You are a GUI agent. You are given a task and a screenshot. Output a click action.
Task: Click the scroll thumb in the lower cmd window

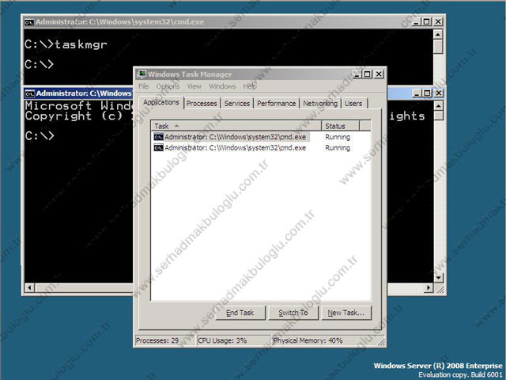pos(439,116)
